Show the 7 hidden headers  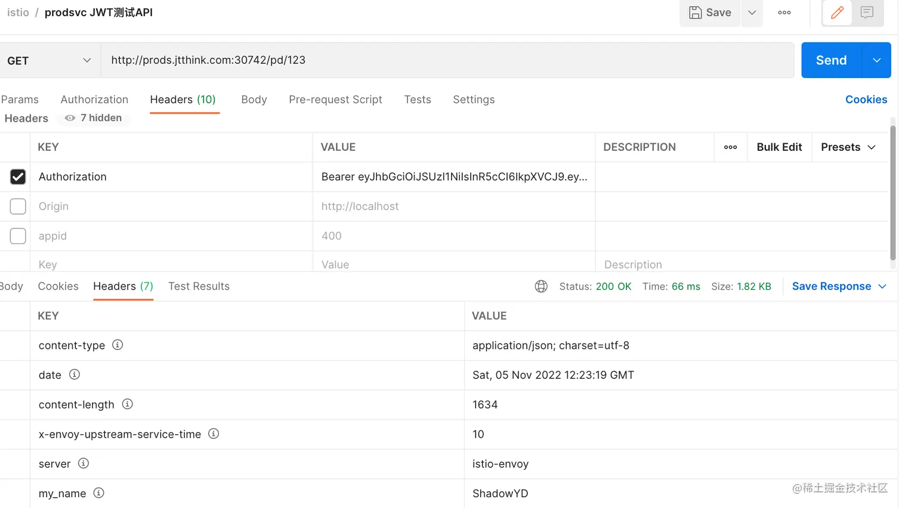(x=94, y=118)
